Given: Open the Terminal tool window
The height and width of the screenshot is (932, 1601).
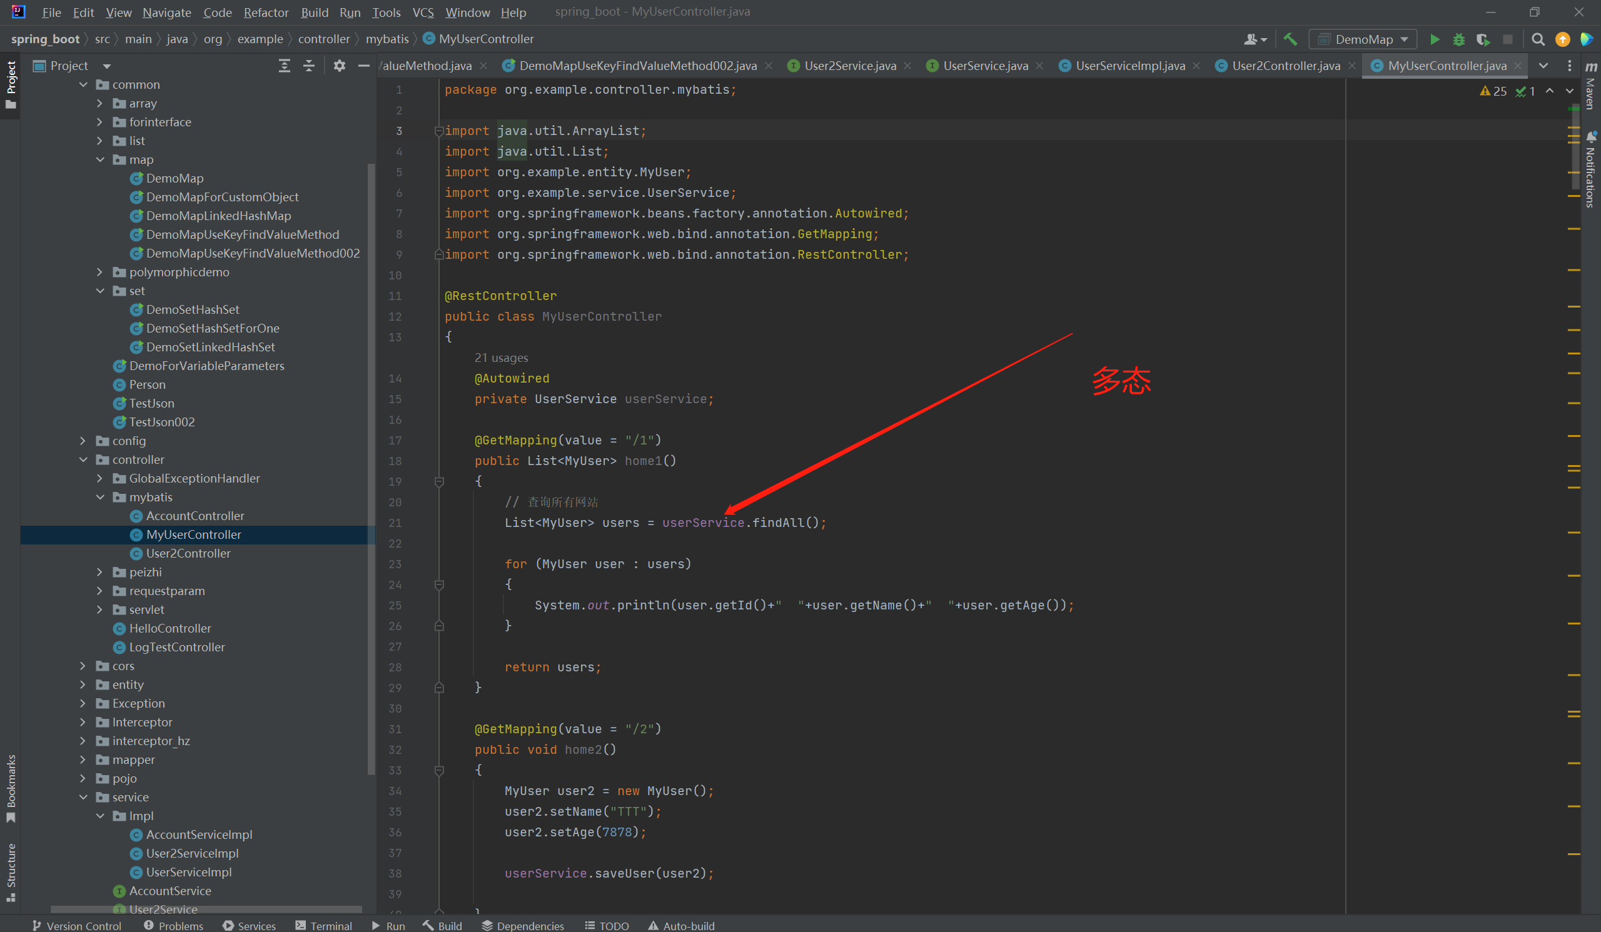Looking at the screenshot, I should coord(323,926).
